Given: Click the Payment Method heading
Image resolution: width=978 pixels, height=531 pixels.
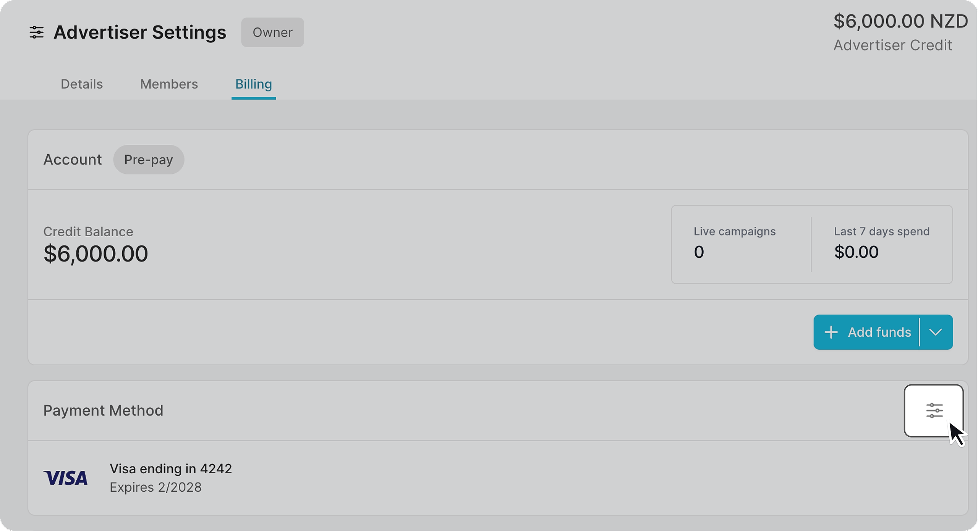Looking at the screenshot, I should click(x=103, y=411).
